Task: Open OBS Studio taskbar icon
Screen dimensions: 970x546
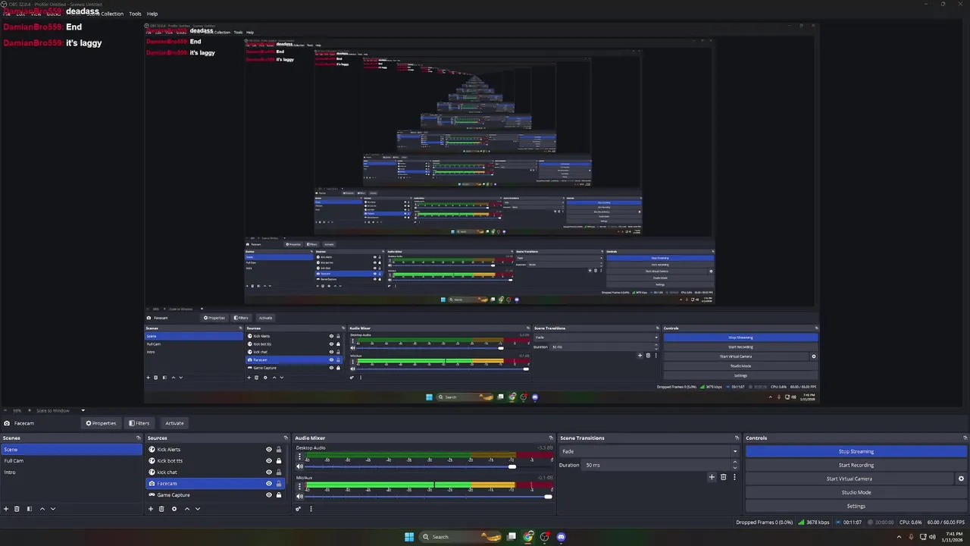Action: [x=544, y=537]
